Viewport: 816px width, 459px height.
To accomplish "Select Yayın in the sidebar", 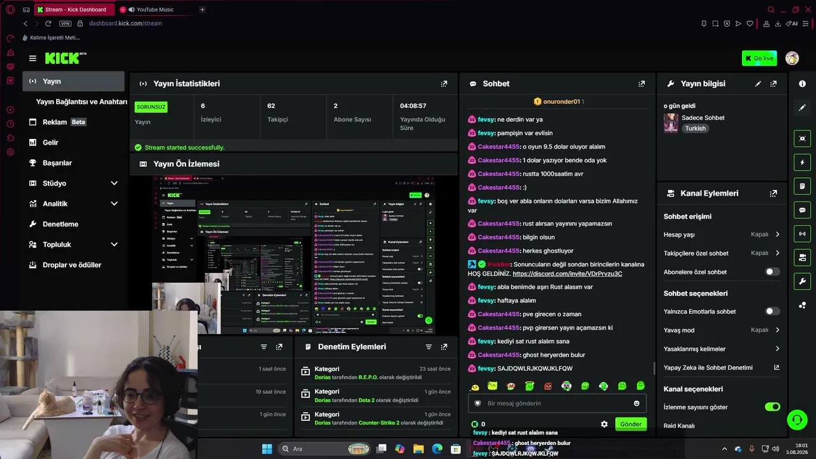I will [73, 81].
